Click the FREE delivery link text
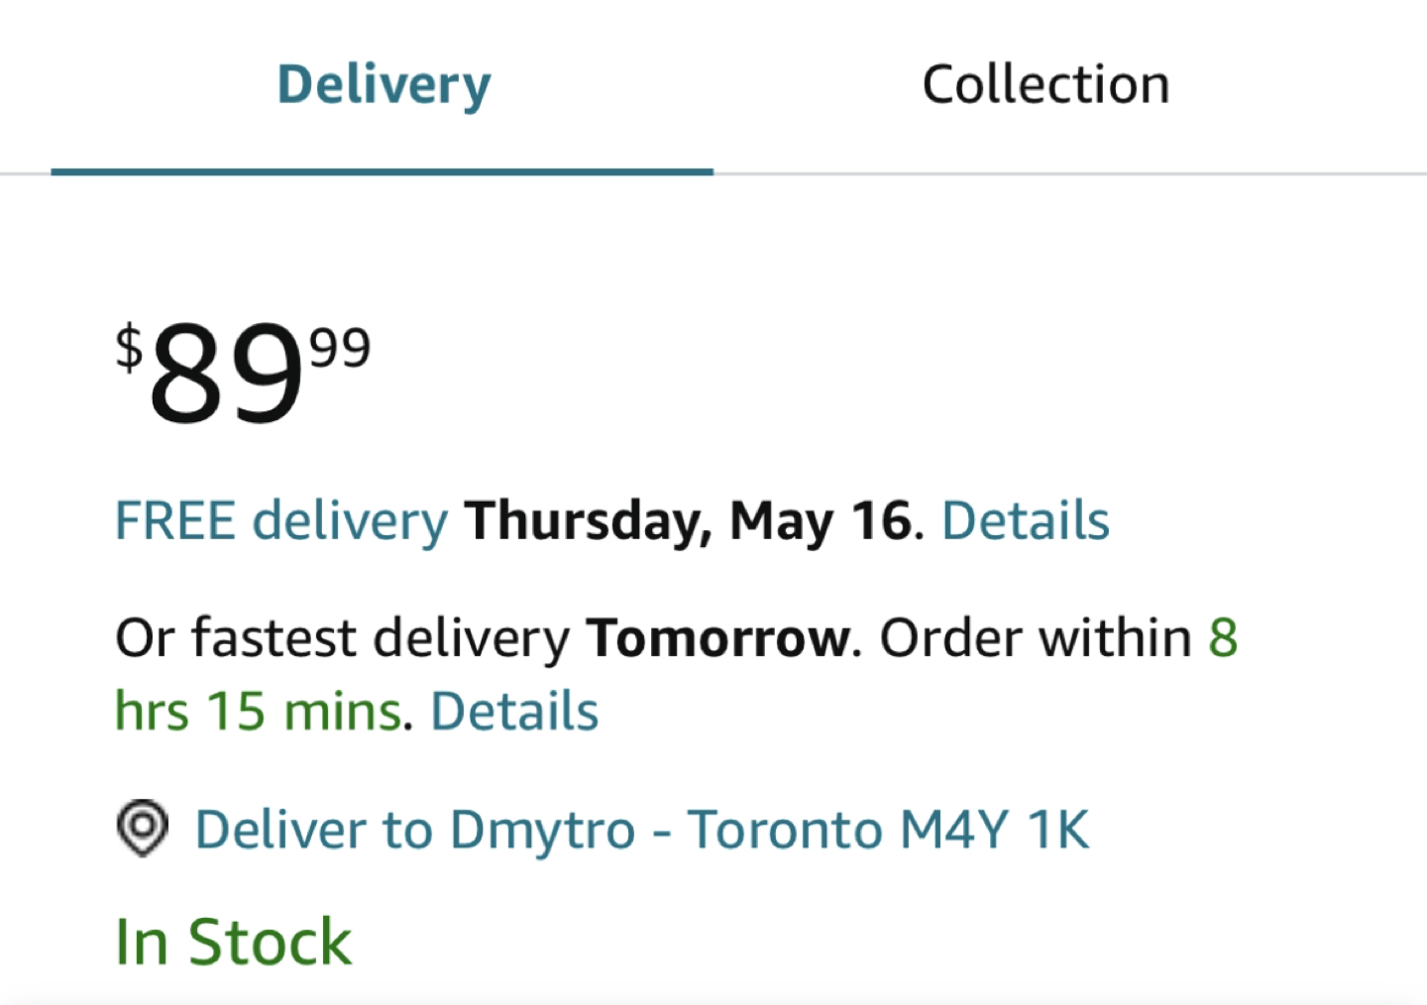 coord(281,522)
